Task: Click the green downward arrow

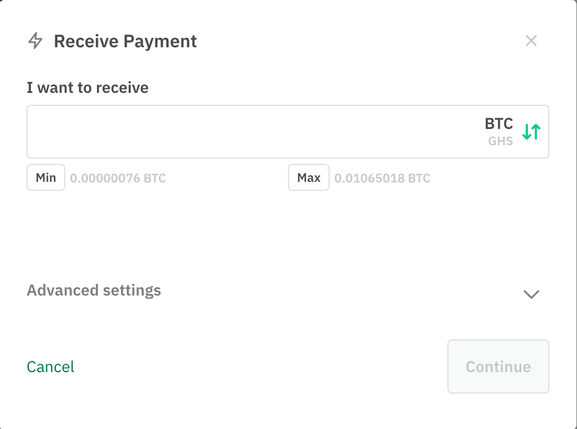Action: pyautogui.click(x=527, y=132)
